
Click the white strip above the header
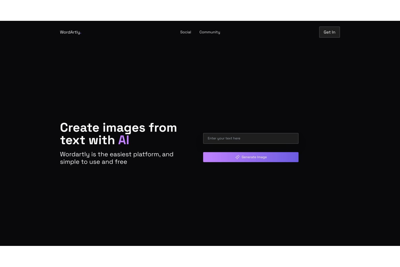[x=200, y=10]
